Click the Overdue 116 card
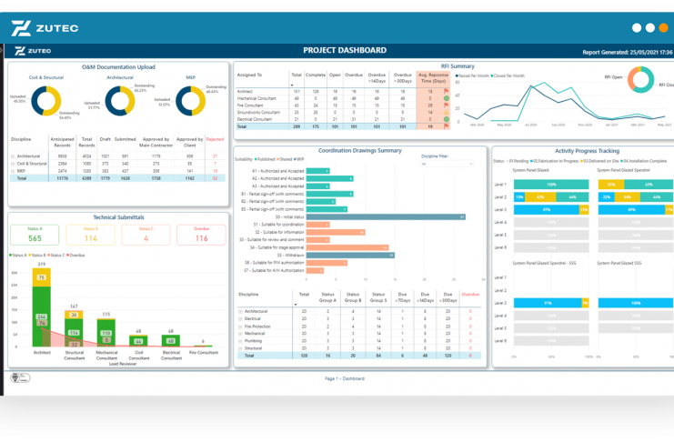Screen dimensions: 674x442 click(x=201, y=235)
